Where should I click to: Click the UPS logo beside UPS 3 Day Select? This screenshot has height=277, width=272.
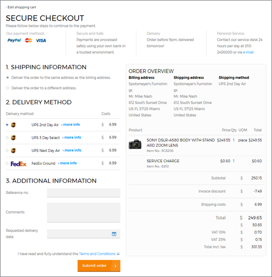click(13, 138)
